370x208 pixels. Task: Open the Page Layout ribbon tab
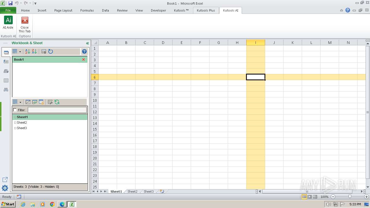tap(63, 10)
